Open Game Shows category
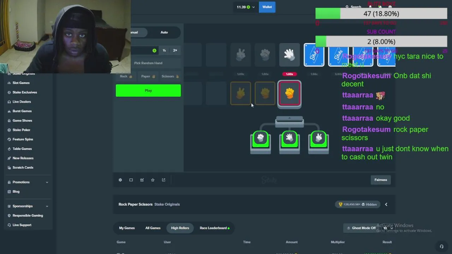The width and height of the screenshot is (452, 254). click(x=22, y=121)
